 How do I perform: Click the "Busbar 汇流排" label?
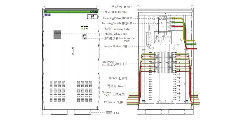(118, 78)
